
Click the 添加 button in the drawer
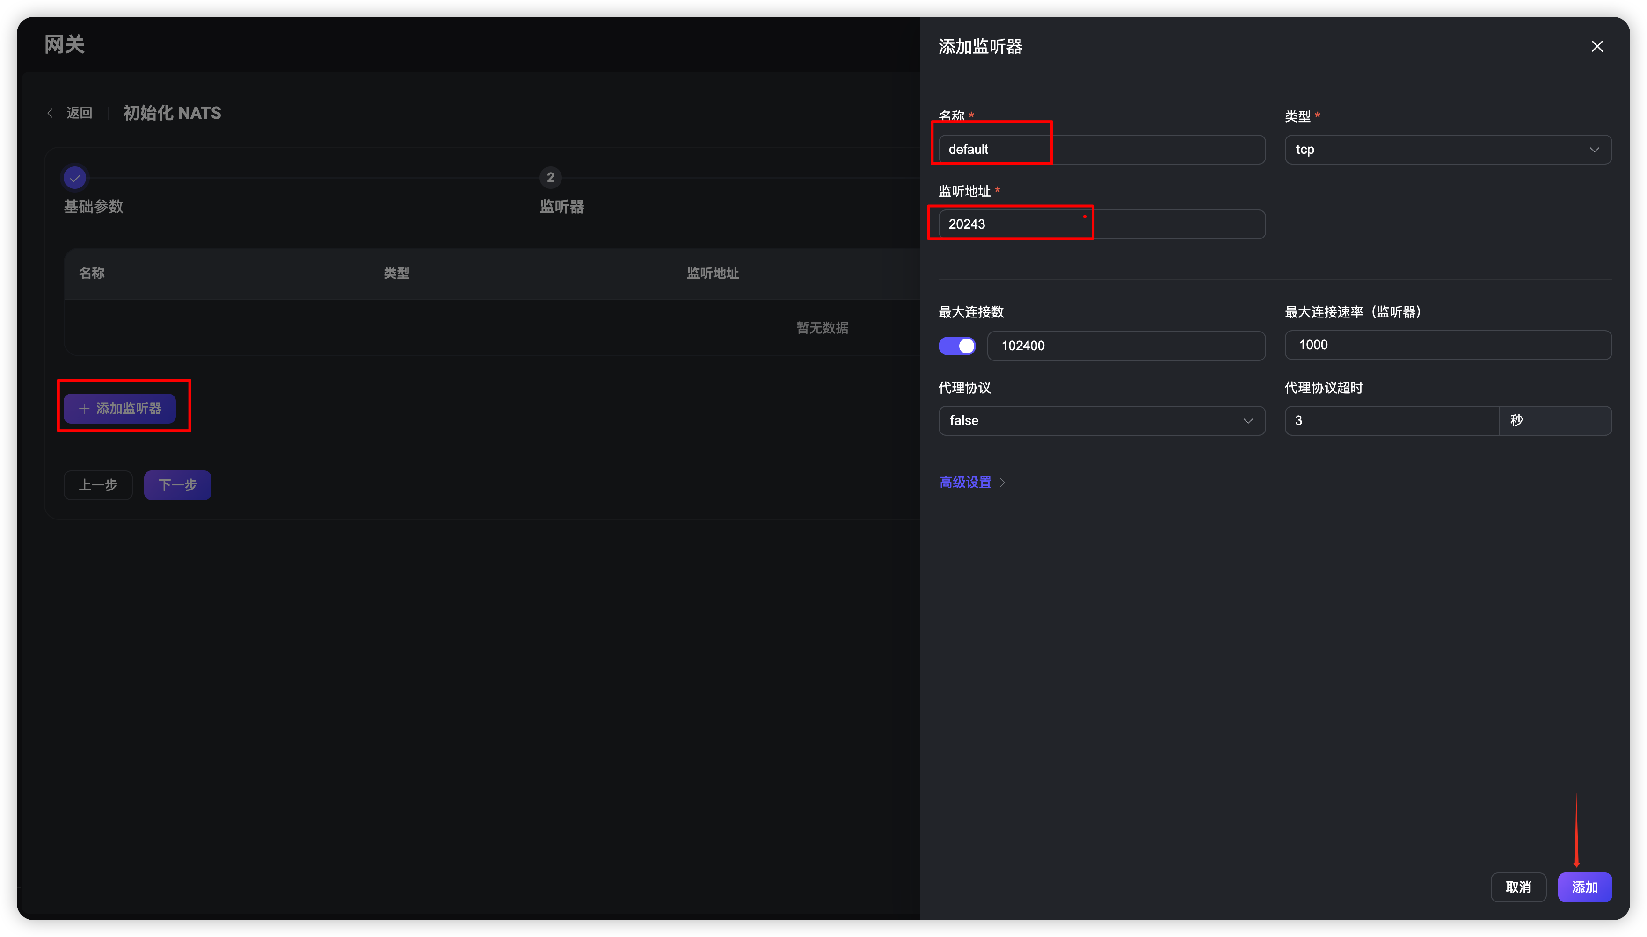coord(1585,887)
